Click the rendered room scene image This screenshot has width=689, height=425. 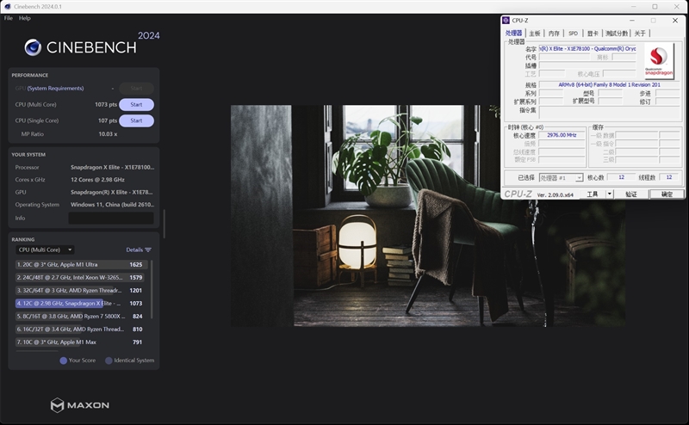pyautogui.click(x=427, y=216)
